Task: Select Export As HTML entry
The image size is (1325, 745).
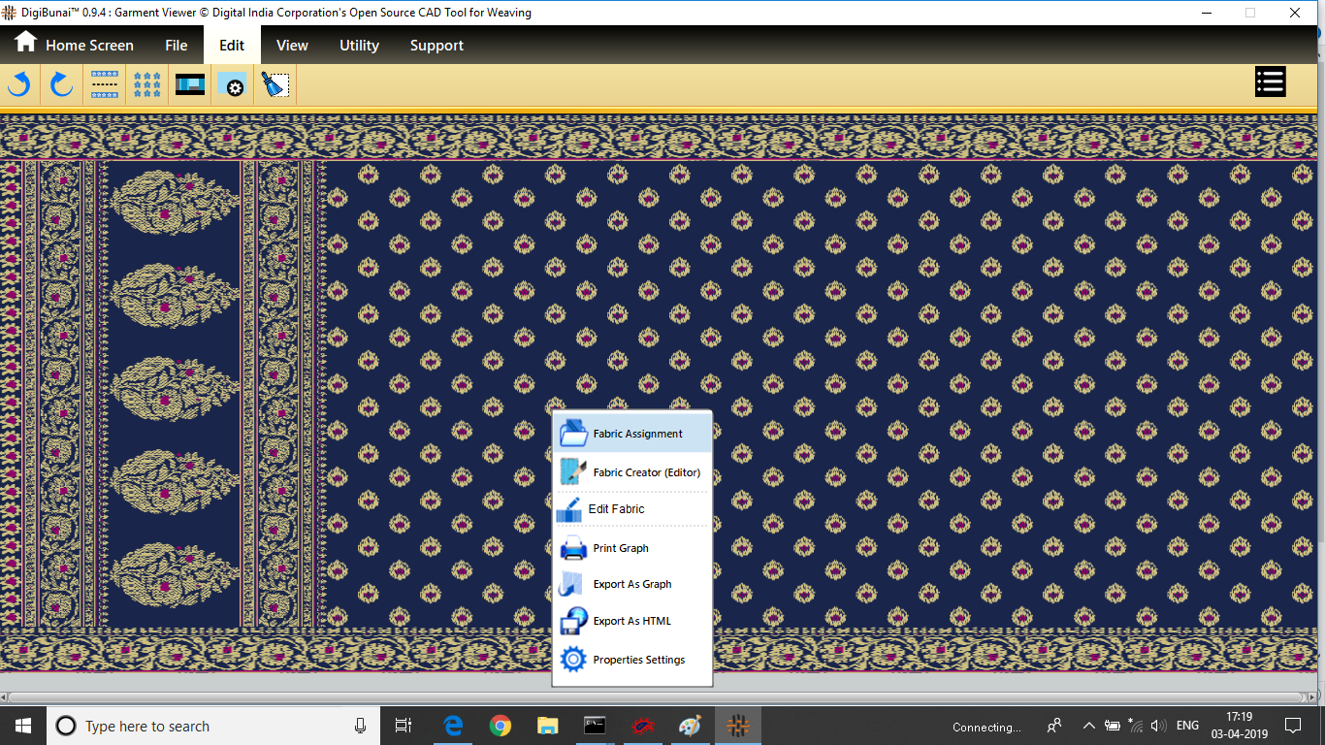Action: pyautogui.click(x=632, y=621)
